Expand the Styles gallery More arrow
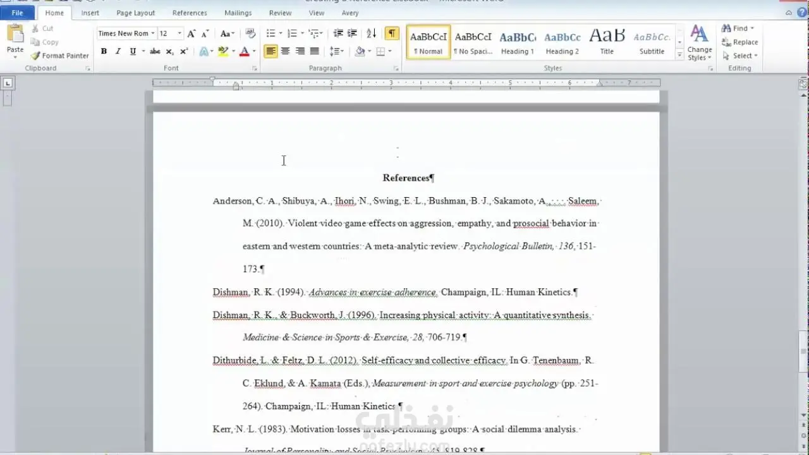 point(679,56)
